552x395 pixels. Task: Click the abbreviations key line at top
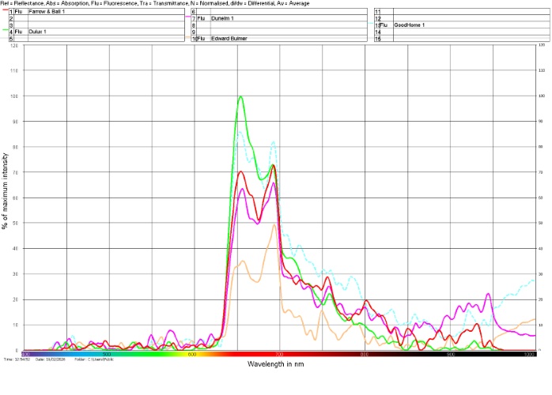[155, 3]
